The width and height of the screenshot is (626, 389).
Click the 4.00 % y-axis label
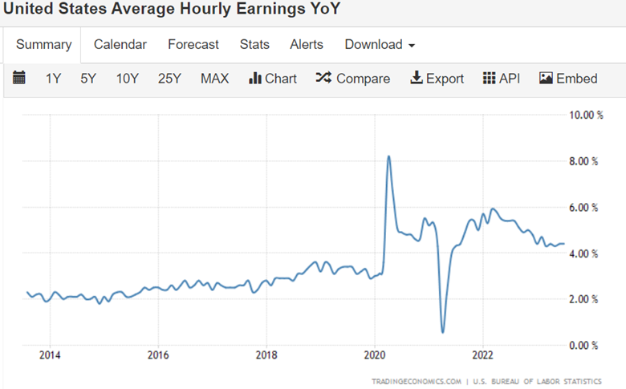(583, 253)
